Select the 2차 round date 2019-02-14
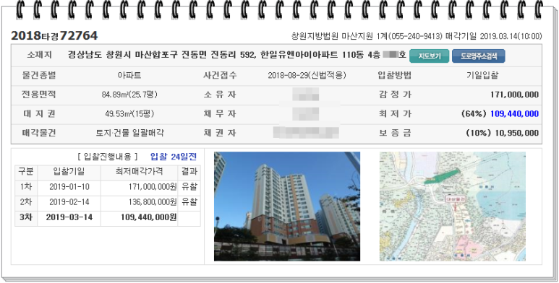The height and width of the screenshot is (283, 559). [x=69, y=202]
